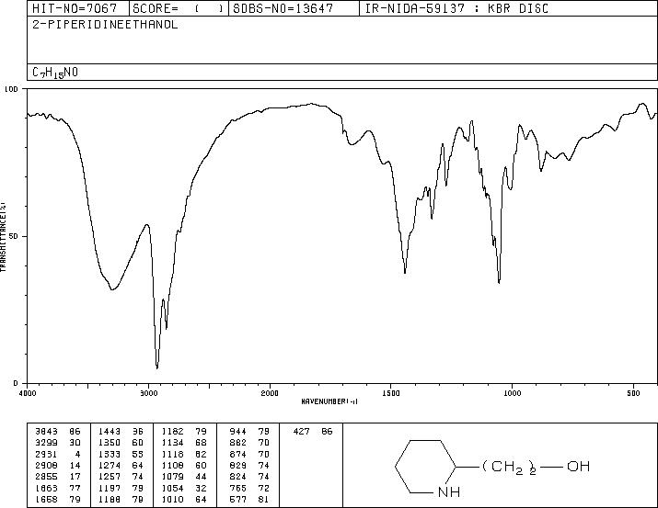
Task: Click the NH label in the structure
Action: click(448, 491)
